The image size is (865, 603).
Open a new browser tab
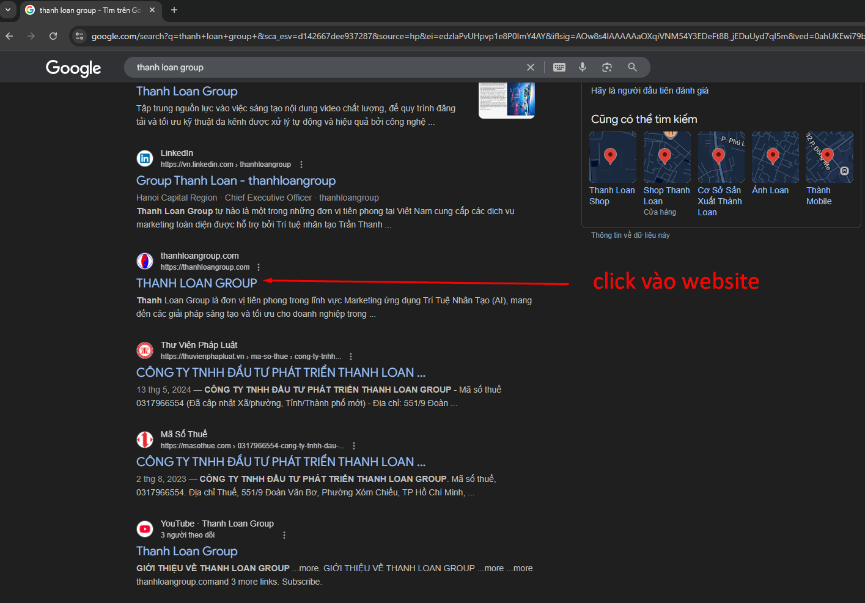tap(174, 10)
